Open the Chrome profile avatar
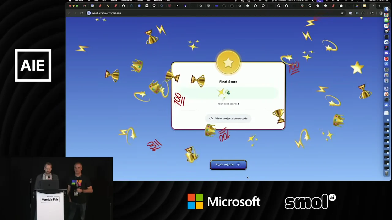392x220 pixels. pyautogui.click(x=381, y=13)
